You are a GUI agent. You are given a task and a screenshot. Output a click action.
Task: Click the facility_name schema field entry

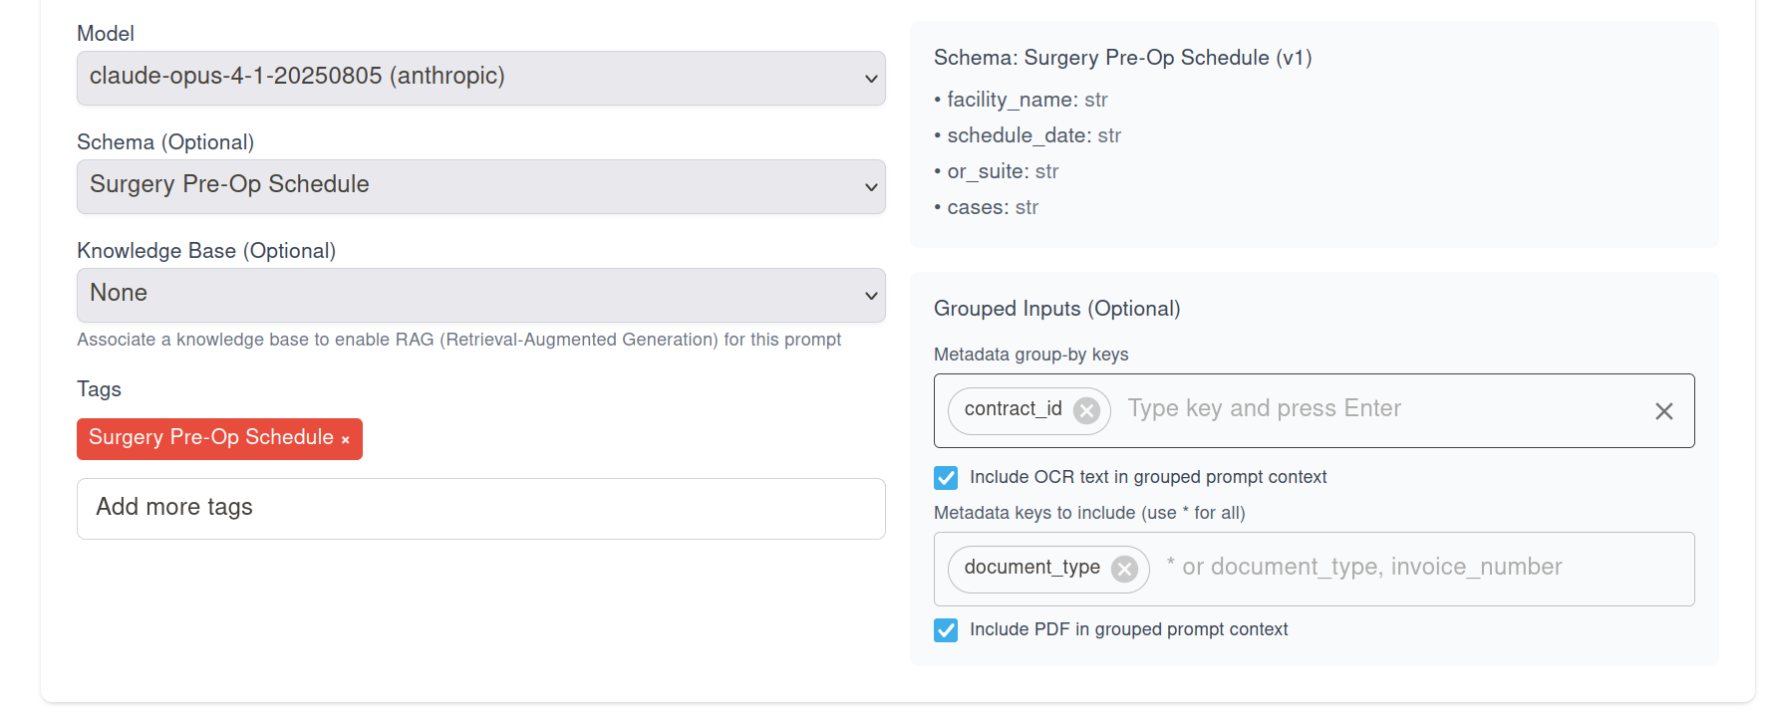click(1021, 100)
